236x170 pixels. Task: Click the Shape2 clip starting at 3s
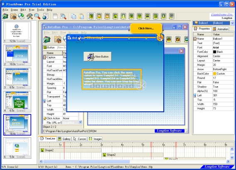(133, 155)
